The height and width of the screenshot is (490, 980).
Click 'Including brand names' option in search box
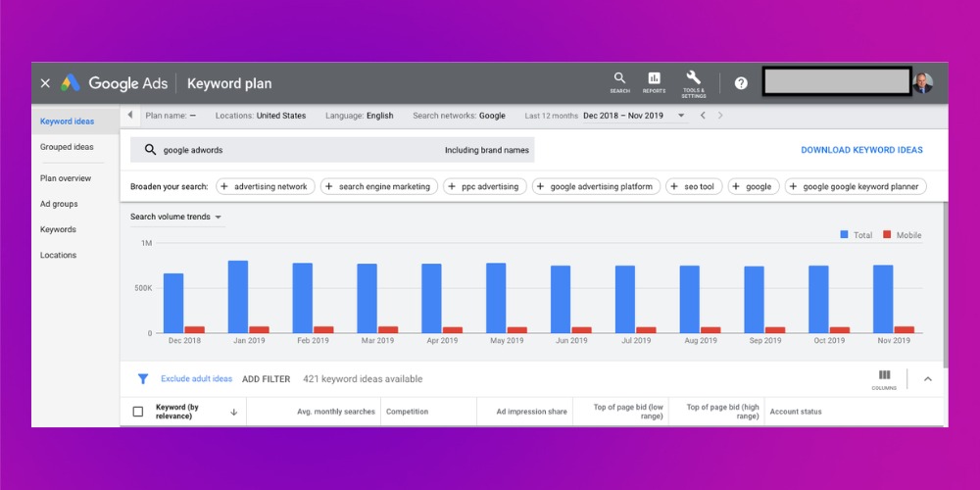click(x=487, y=150)
